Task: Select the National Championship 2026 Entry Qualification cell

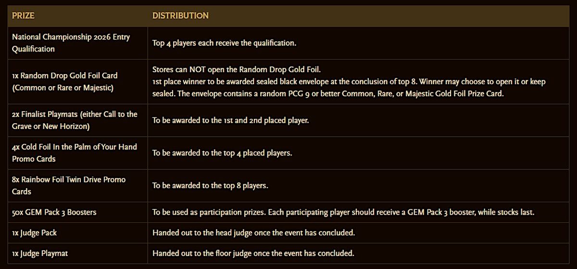Action: coord(71,43)
